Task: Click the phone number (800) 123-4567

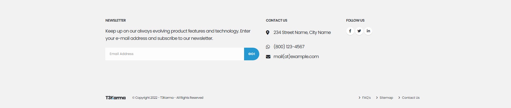Action: point(289,47)
